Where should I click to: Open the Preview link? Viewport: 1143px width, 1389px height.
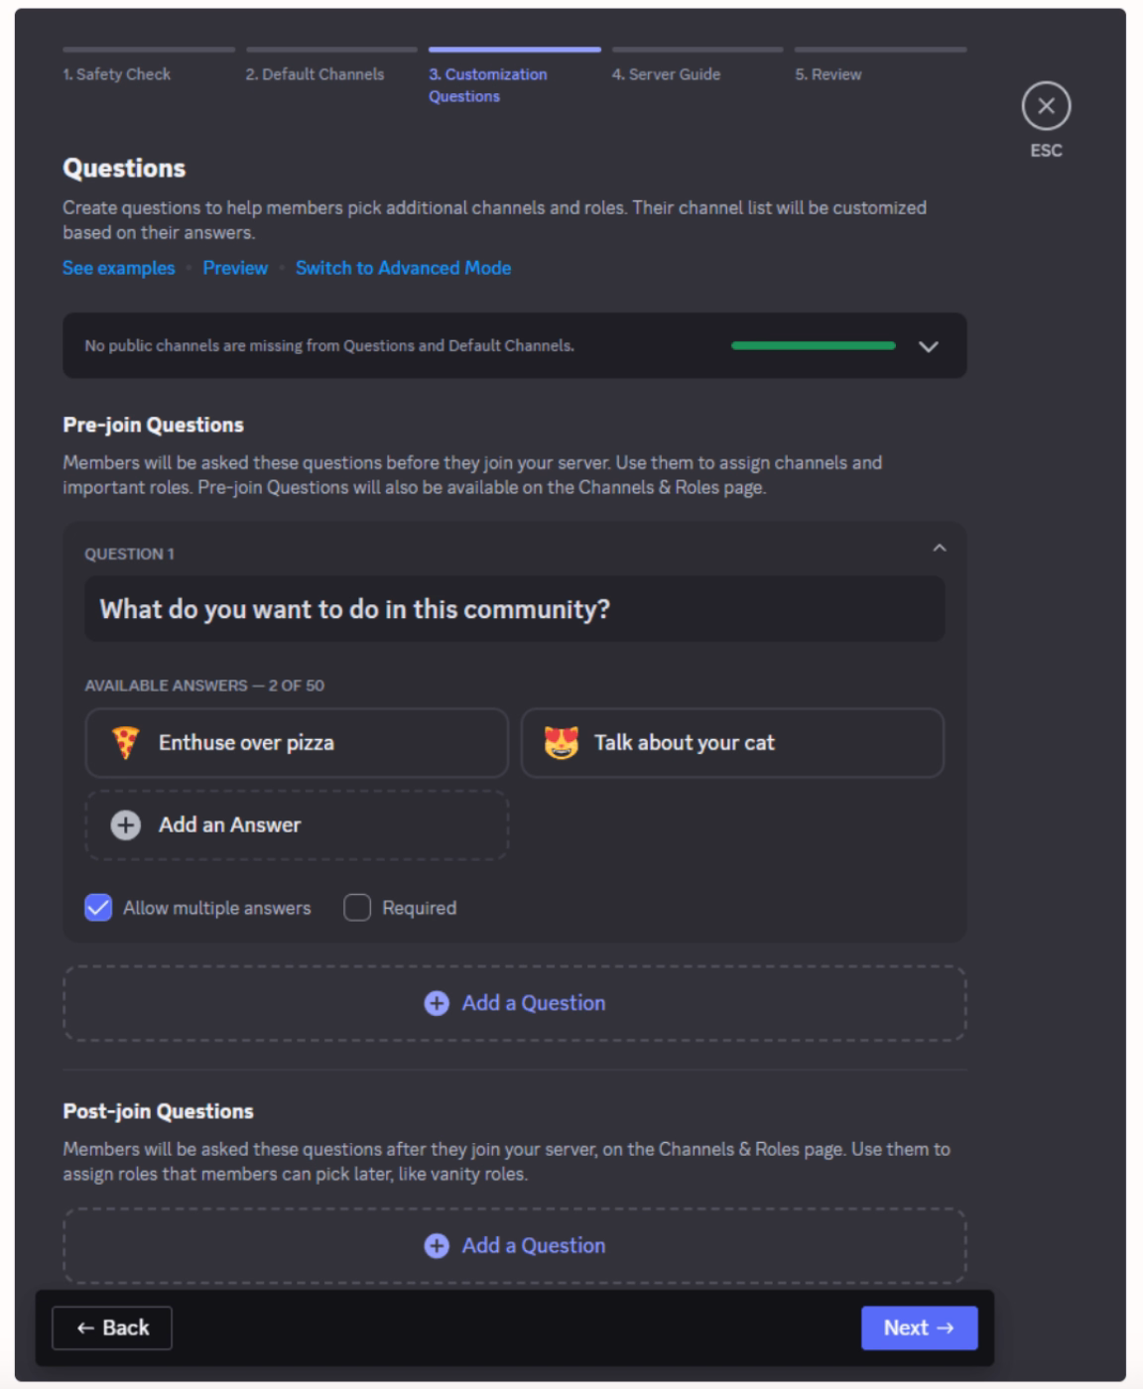235,268
